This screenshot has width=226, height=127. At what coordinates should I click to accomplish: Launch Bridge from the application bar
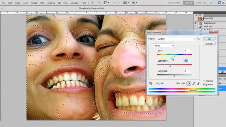pyautogui.click(x=93, y=3)
